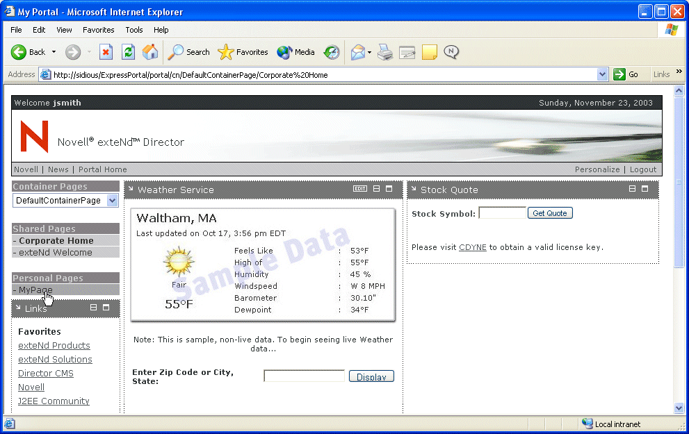Open the address bar dropdown arrow

pos(602,74)
